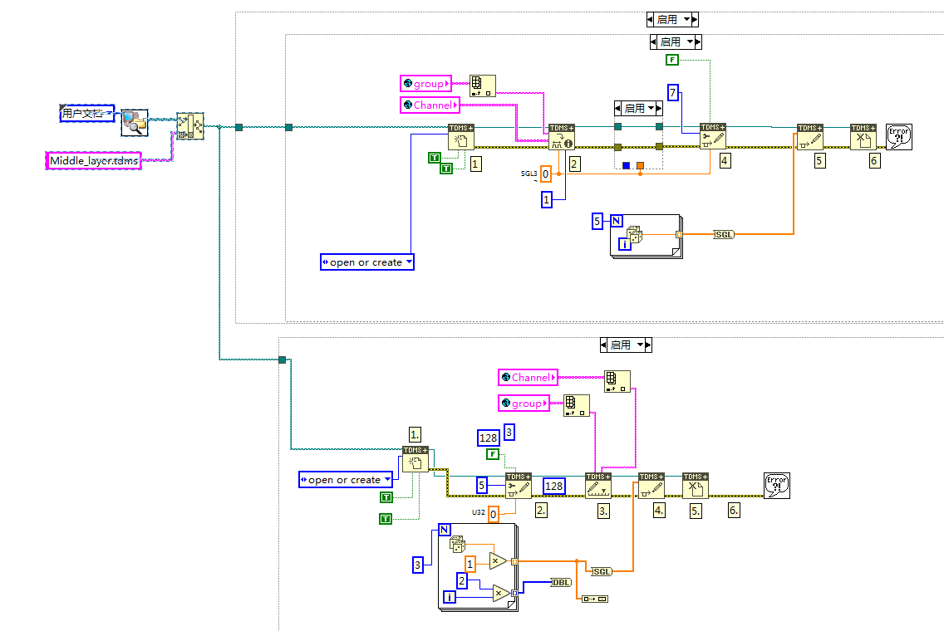
Task: Select the TDMS configure write node labeled 4
Action: (713, 136)
